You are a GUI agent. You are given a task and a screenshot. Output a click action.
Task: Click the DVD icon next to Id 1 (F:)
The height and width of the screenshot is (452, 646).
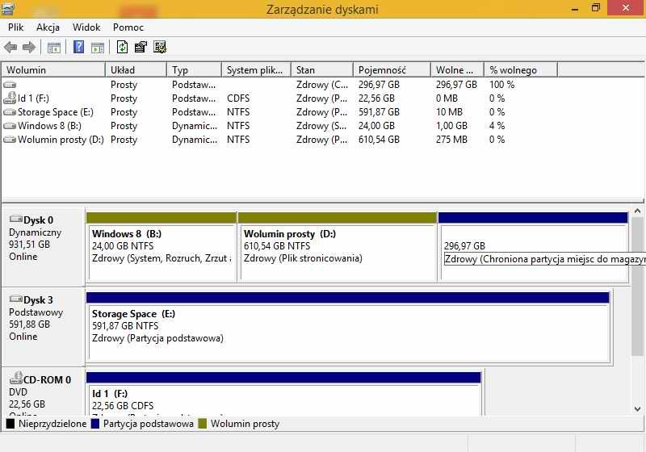coord(10,98)
